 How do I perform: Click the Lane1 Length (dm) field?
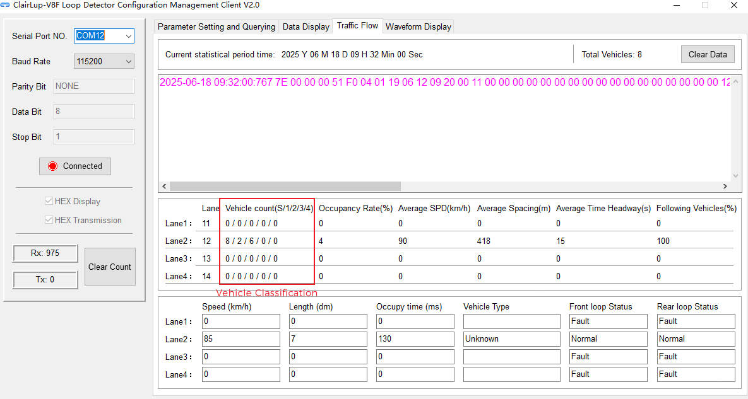click(x=328, y=321)
